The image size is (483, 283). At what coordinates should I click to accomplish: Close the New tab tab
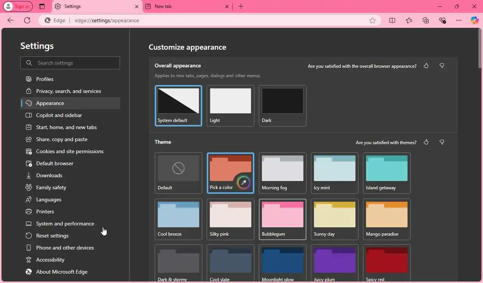[227, 6]
